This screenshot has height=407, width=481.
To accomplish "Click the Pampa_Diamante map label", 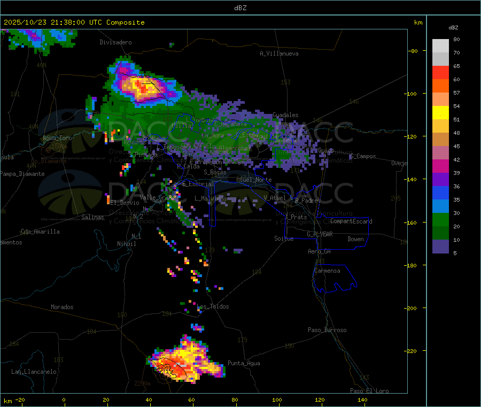I will pos(22,174).
